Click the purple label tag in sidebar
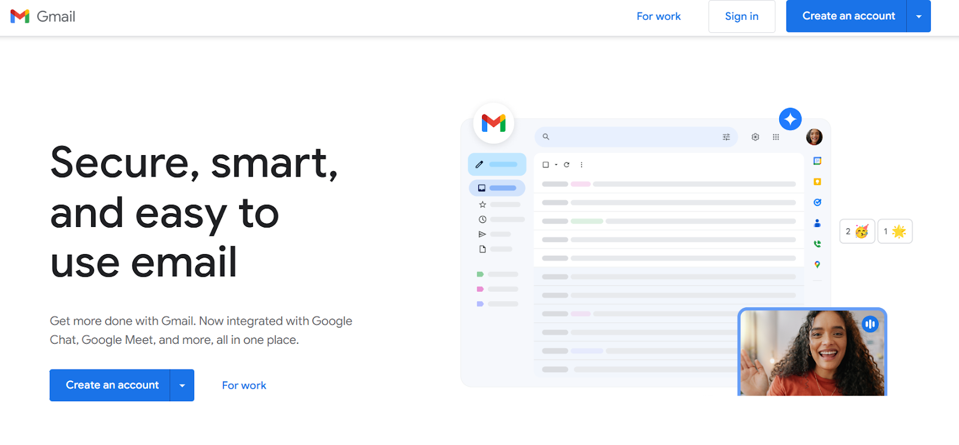Image resolution: width=959 pixels, height=445 pixels. point(480,304)
